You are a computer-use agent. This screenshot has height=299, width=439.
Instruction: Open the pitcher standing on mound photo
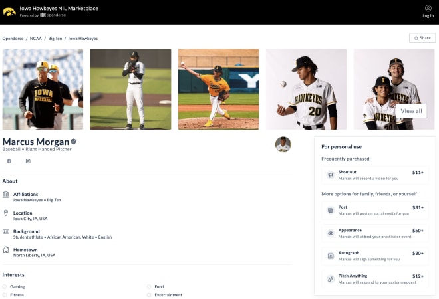pyautogui.click(x=130, y=89)
